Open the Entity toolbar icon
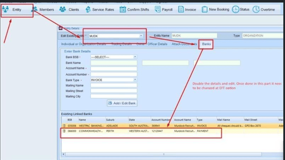The width and height of the screenshot is (285, 160). pyautogui.click(x=5, y=9)
